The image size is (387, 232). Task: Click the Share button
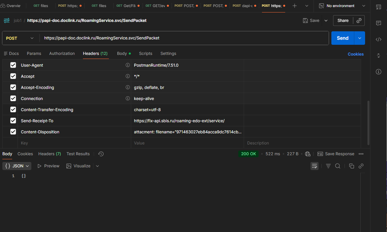[343, 21]
